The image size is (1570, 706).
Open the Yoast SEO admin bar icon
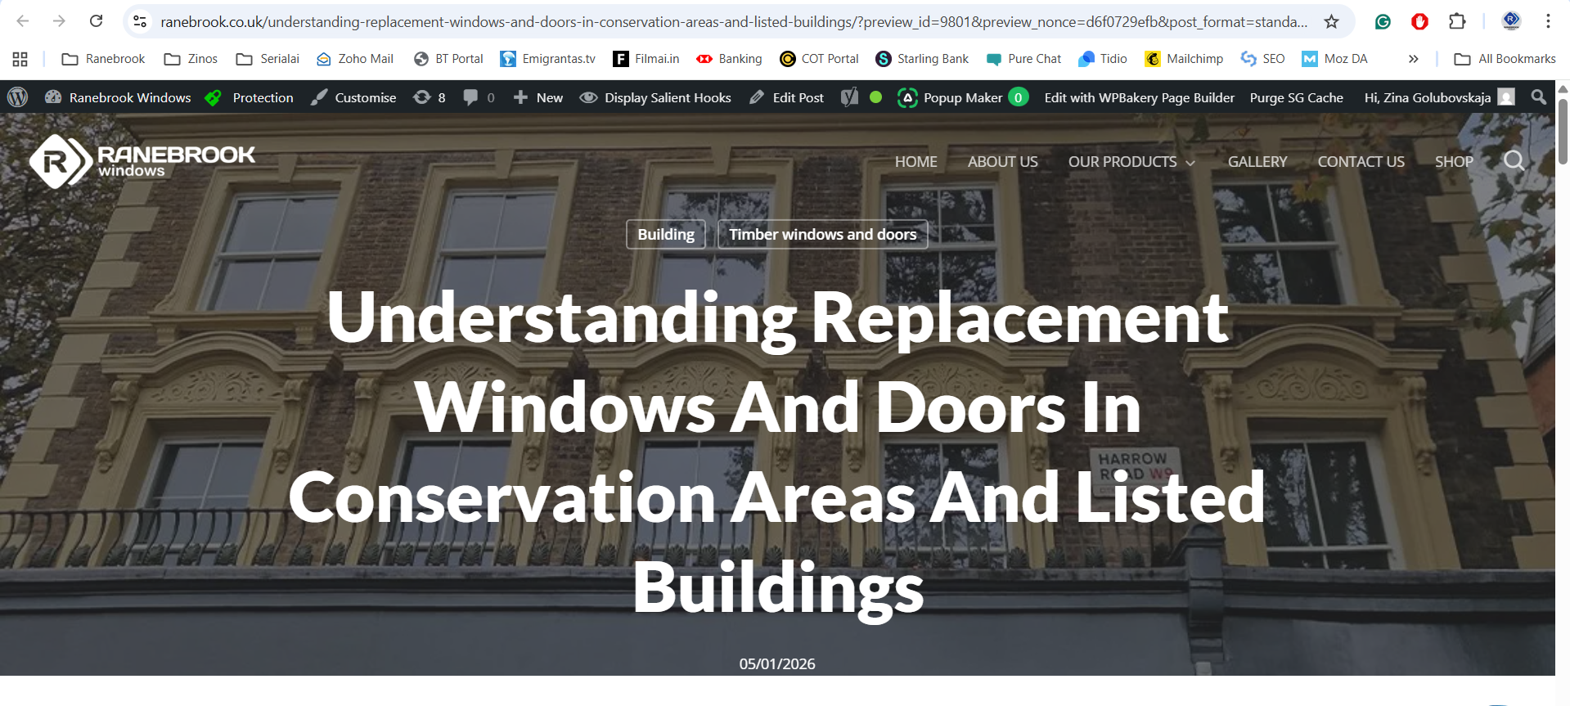[850, 97]
